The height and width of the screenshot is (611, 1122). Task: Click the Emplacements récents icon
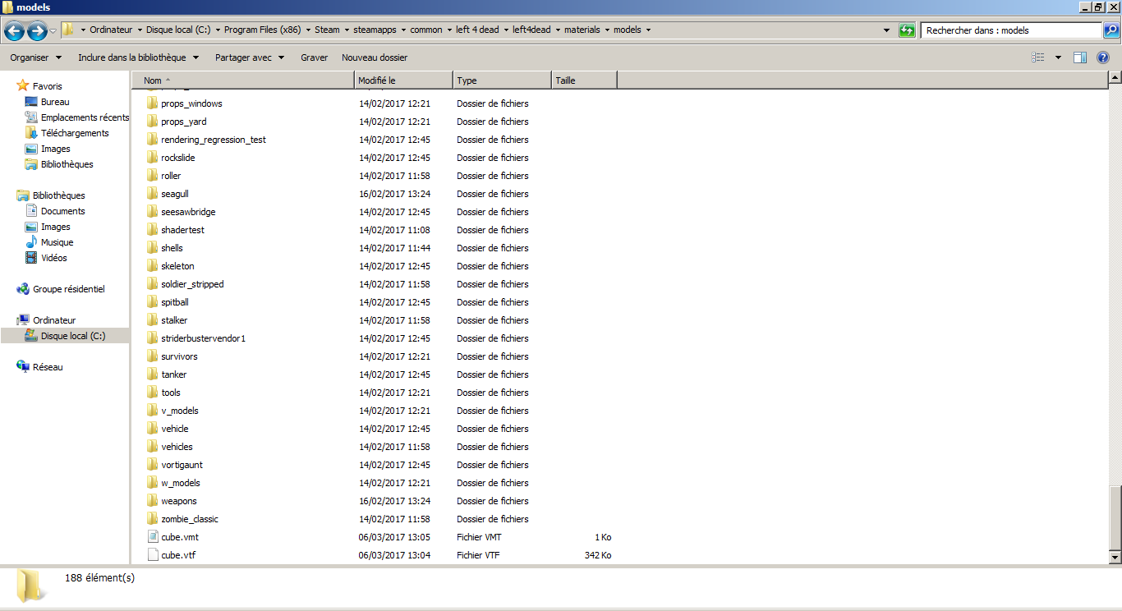(x=31, y=117)
